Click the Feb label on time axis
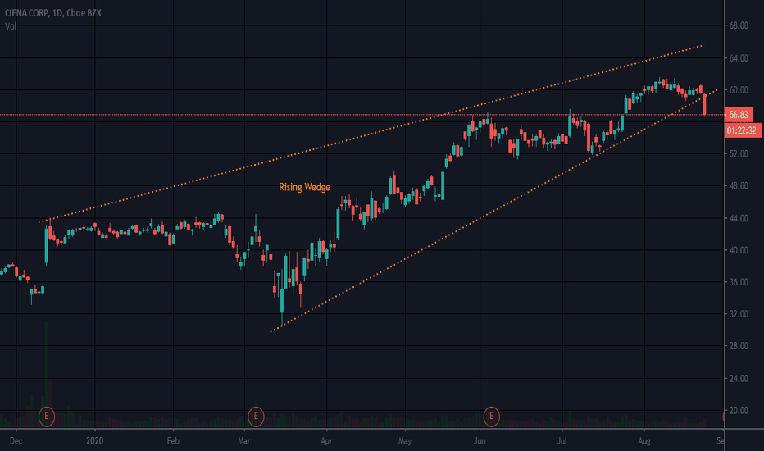This screenshot has width=764, height=451. [173, 441]
